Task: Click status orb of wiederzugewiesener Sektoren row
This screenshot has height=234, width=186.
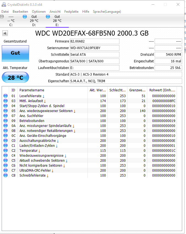Action: 6,111
